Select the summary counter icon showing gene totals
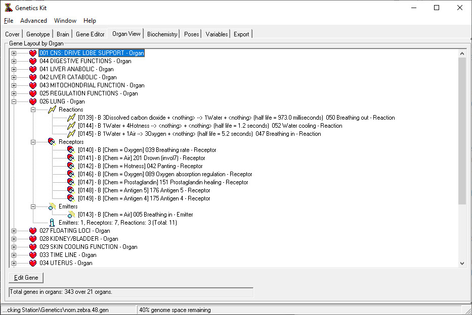 52,223
